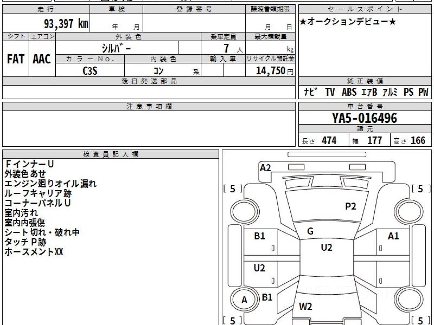Select the ABS equipment entry
The width and height of the screenshot is (434, 325).
point(349,92)
